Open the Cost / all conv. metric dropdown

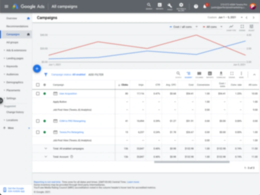(184, 27)
